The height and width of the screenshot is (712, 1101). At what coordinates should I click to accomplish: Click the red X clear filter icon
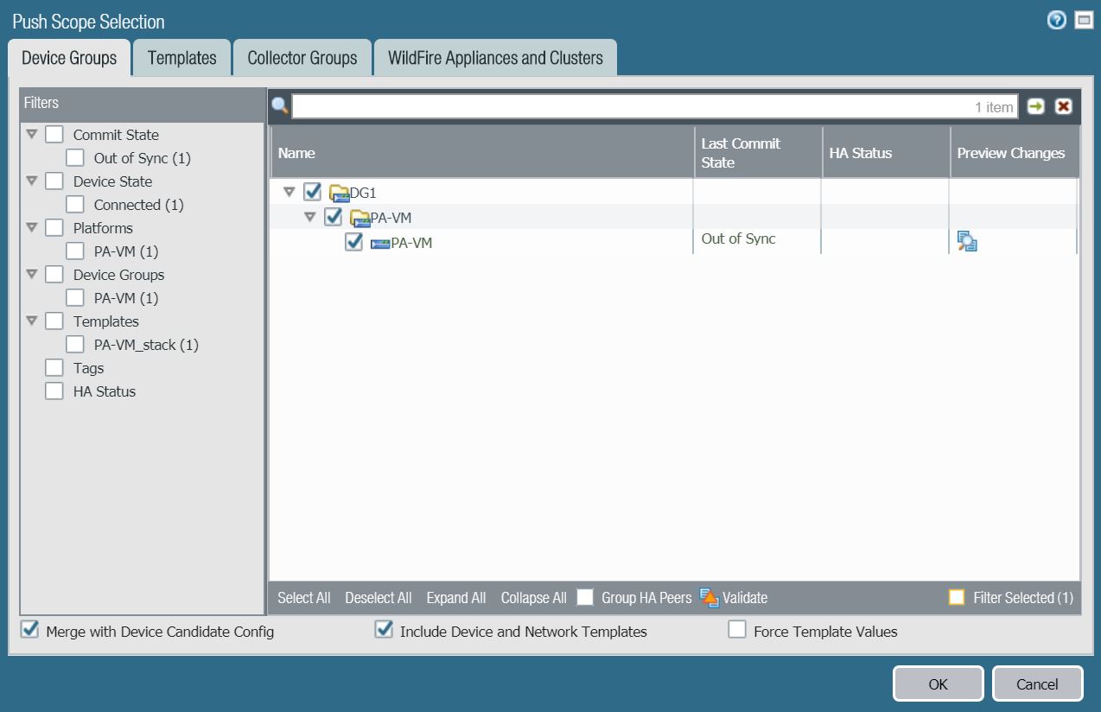1063,106
